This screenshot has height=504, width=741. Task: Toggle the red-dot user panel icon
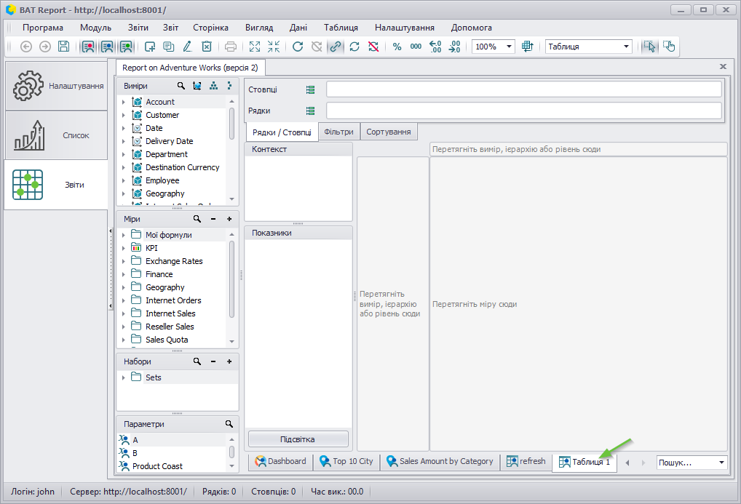88,47
